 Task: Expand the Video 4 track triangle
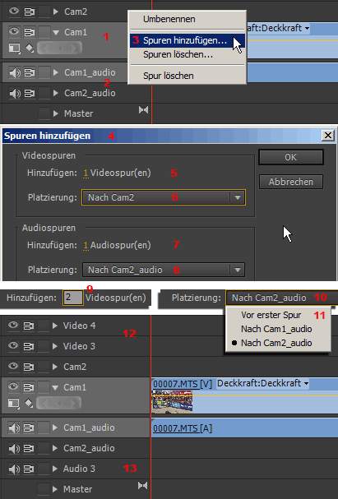pyautogui.click(x=55, y=326)
